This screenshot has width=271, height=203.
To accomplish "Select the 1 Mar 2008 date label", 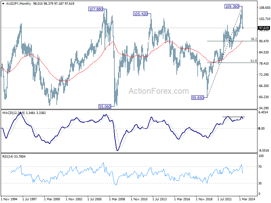I will tap(117, 199).
